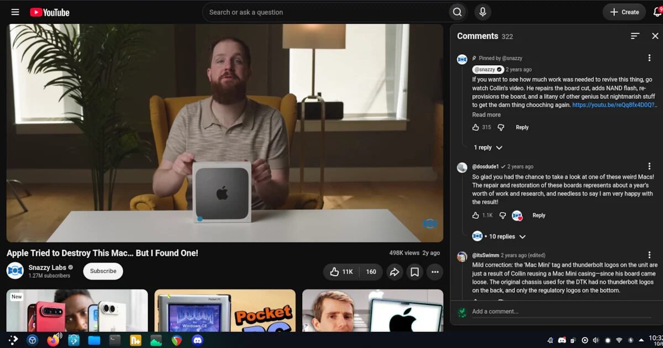Open the @itsSwimm username
This screenshot has height=348, width=663.
pyautogui.click(x=485, y=256)
